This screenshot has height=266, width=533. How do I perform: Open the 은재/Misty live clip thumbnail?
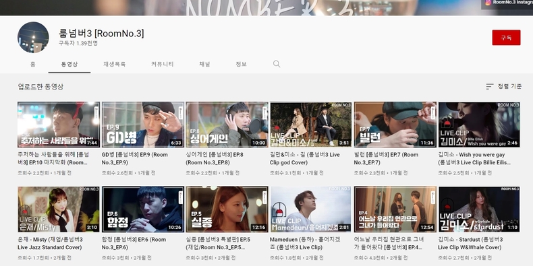tap(59, 209)
